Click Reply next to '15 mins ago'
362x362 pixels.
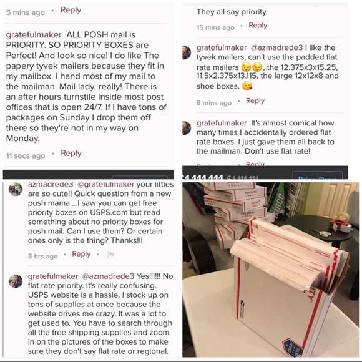pos(258,25)
